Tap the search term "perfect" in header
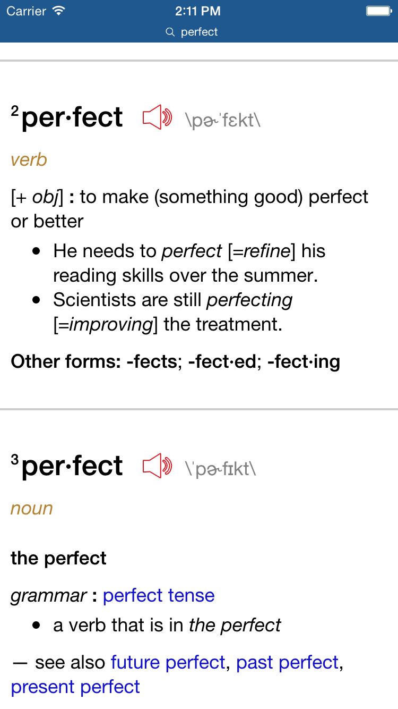This screenshot has width=398, height=709. click(x=199, y=32)
